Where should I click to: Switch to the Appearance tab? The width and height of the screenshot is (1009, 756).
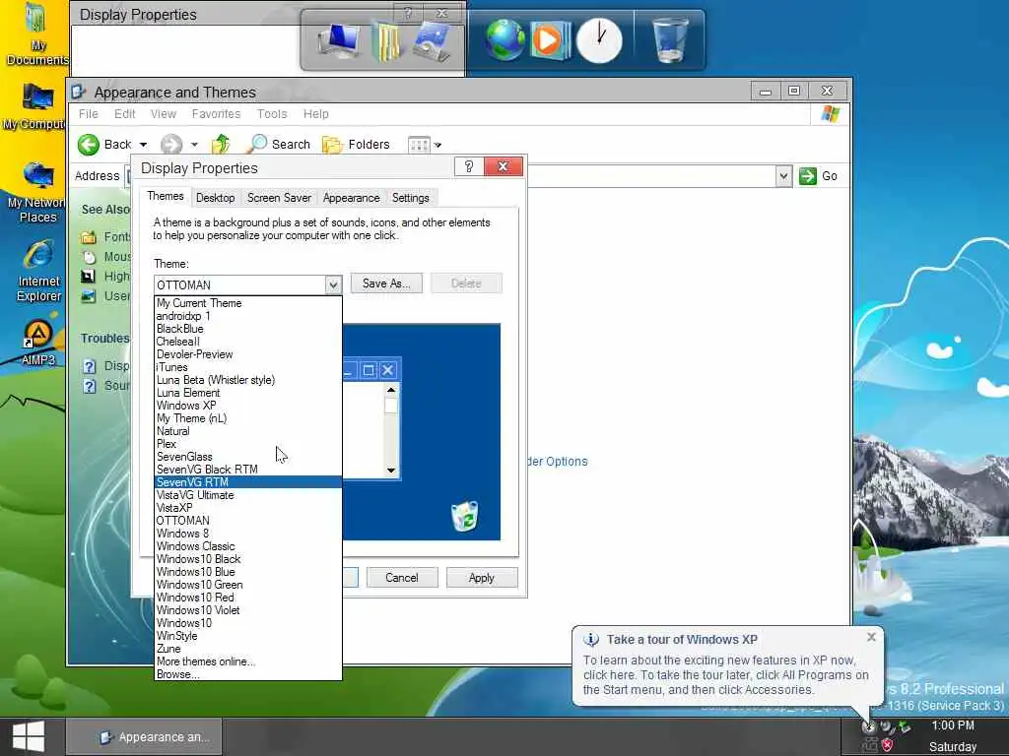pyautogui.click(x=352, y=198)
